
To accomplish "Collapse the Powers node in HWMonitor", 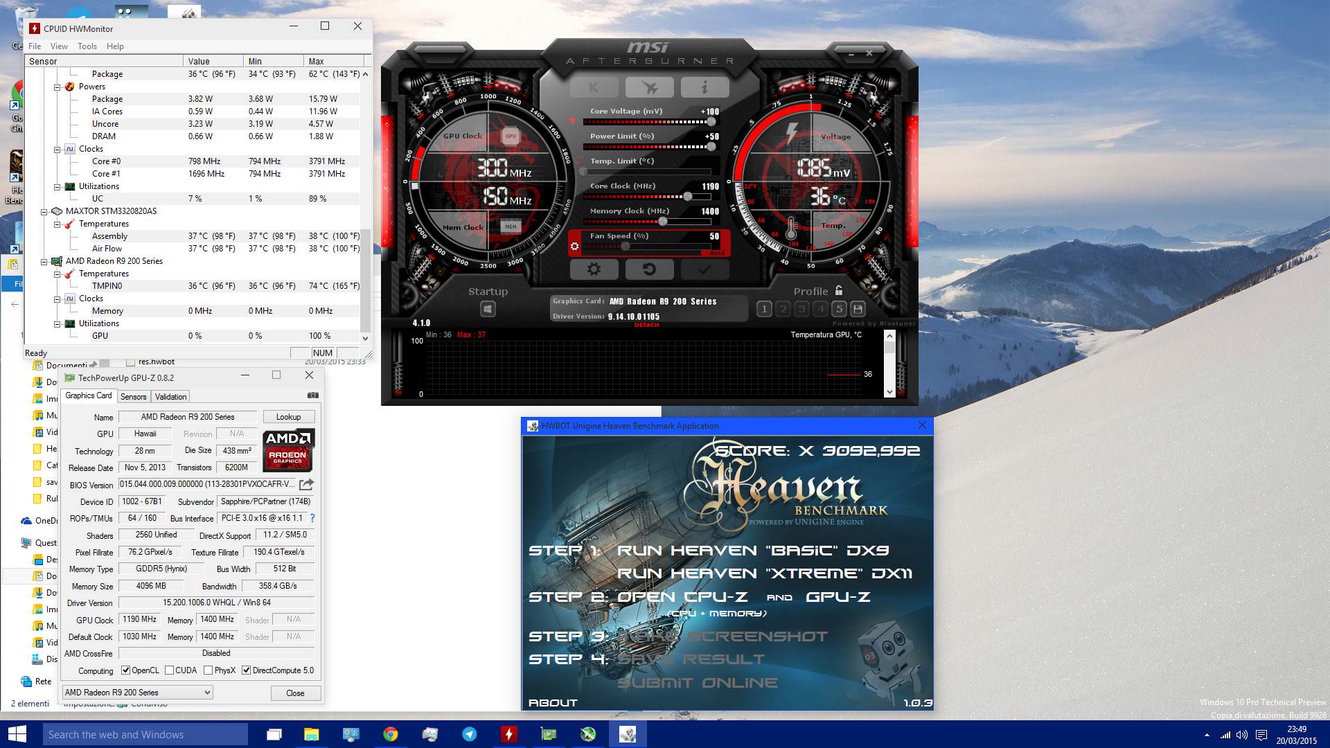I will coord(57,87).
